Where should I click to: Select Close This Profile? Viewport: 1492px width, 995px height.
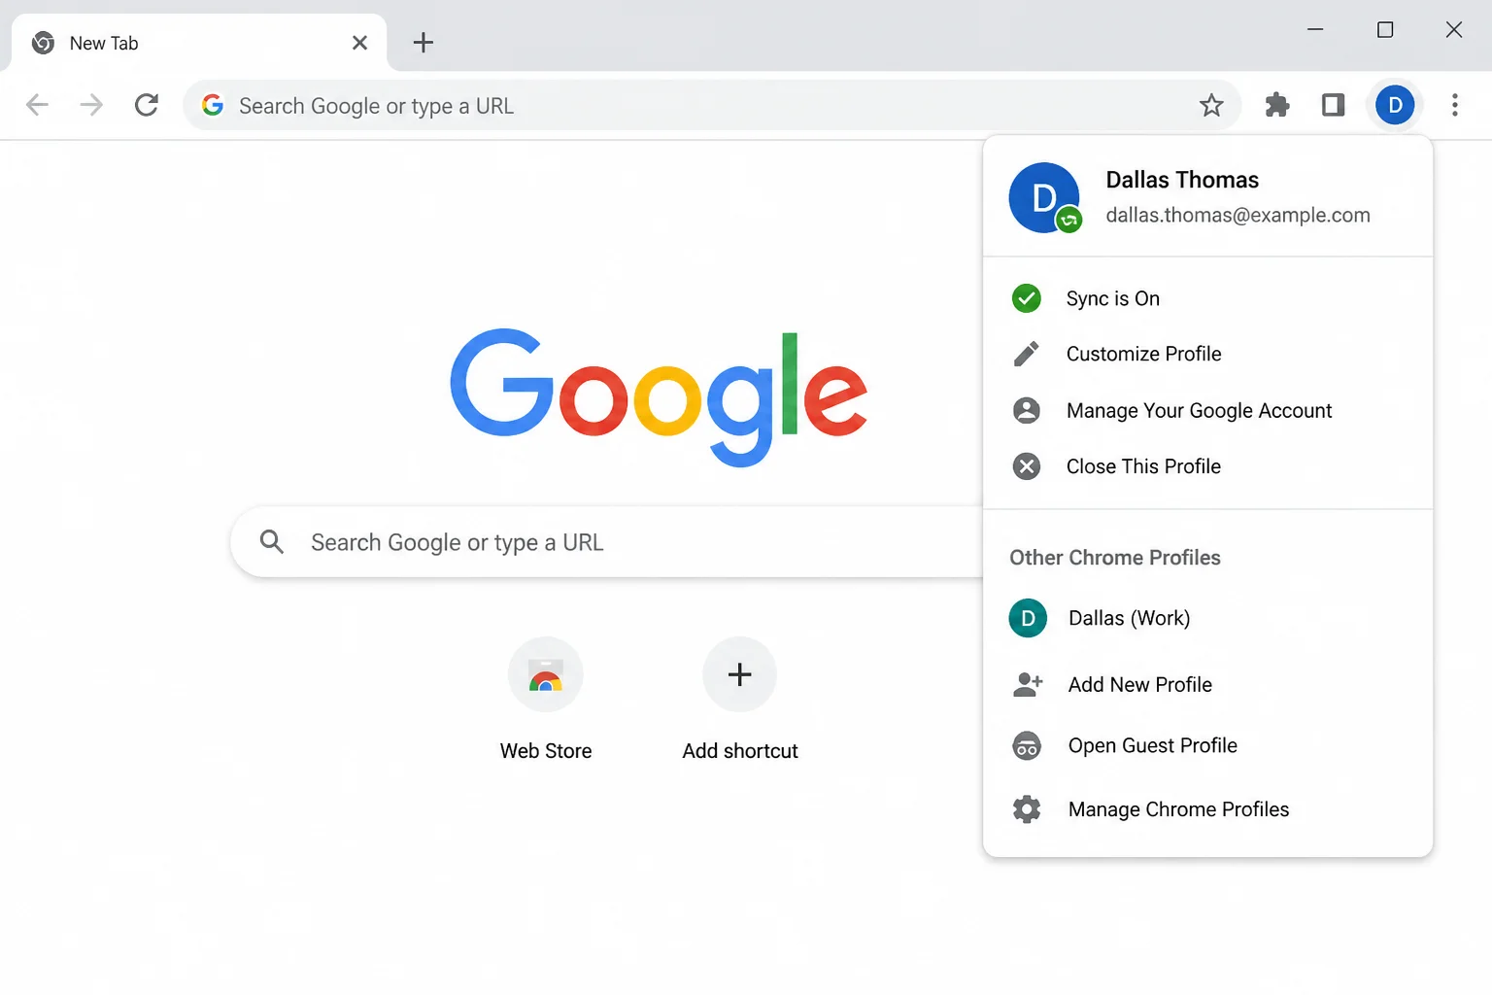[1207, 466]
